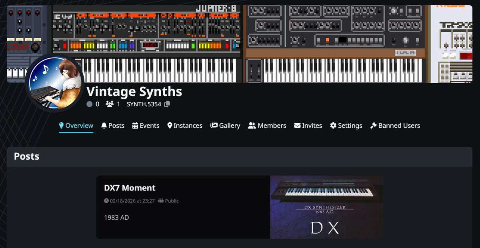Click the Public visibility label
Viewport: 480px width, 248px height.
[x=172, y=201]
